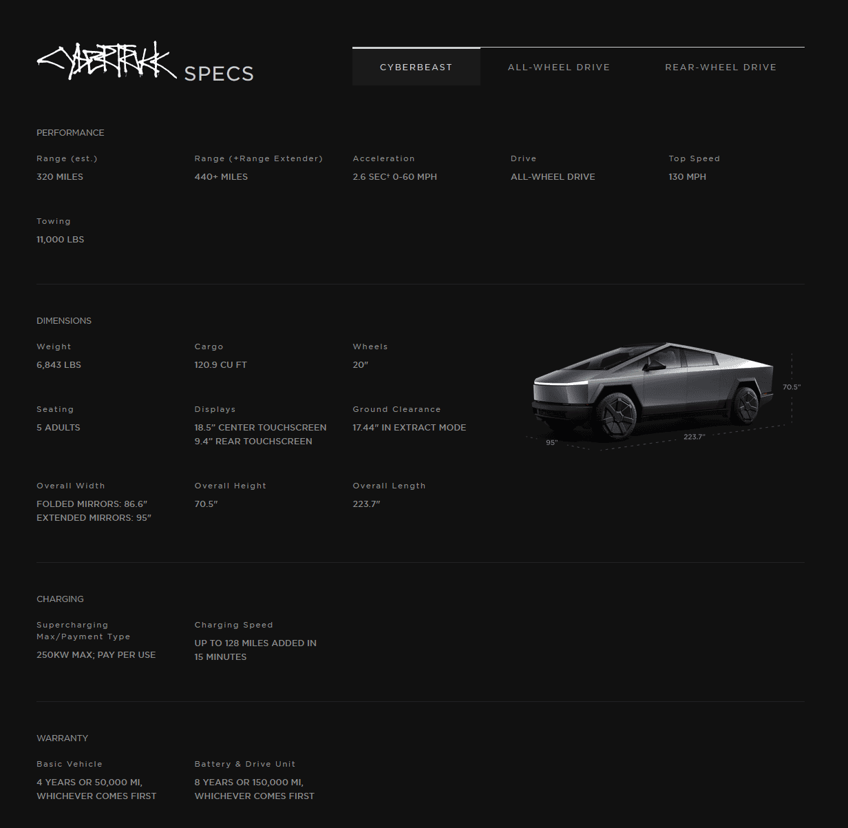
Task: Click the 'Displays' label
Action: click(x=215, y=409)
